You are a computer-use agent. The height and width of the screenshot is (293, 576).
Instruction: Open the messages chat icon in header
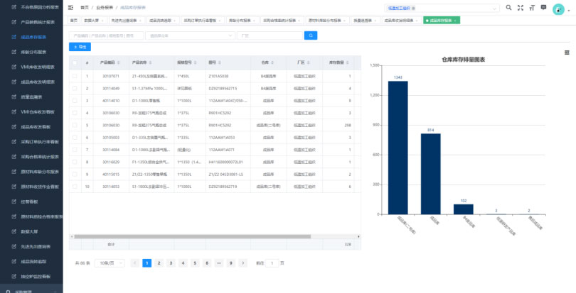(544, 7)
